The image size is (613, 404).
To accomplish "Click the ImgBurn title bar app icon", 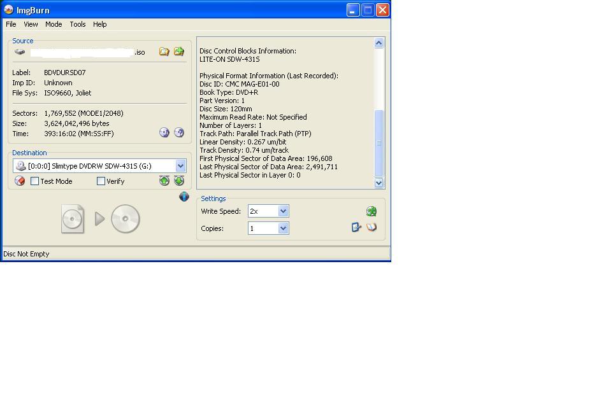I will tap(8, 10).
